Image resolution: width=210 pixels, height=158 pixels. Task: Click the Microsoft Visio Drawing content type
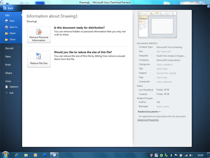tap(169, 47)
